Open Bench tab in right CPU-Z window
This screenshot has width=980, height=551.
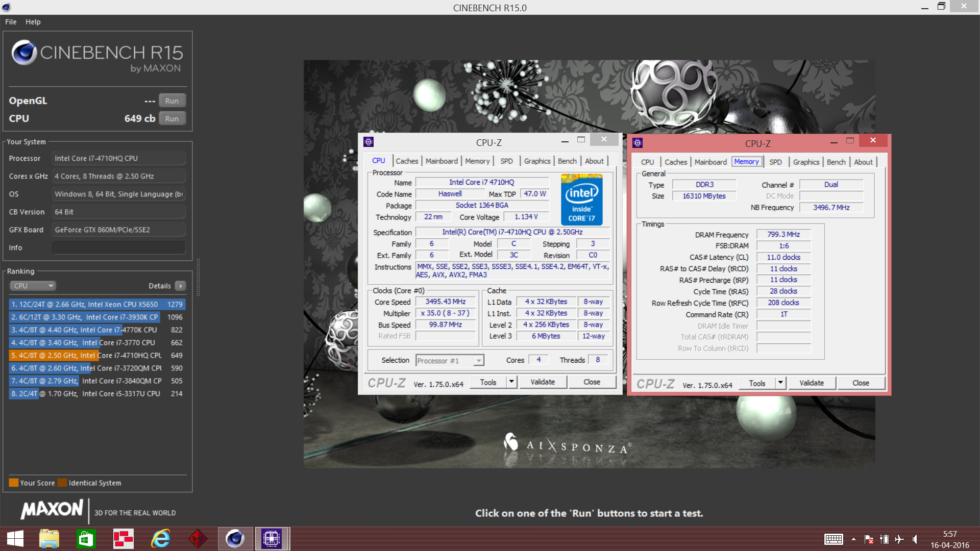click(836, 162)
